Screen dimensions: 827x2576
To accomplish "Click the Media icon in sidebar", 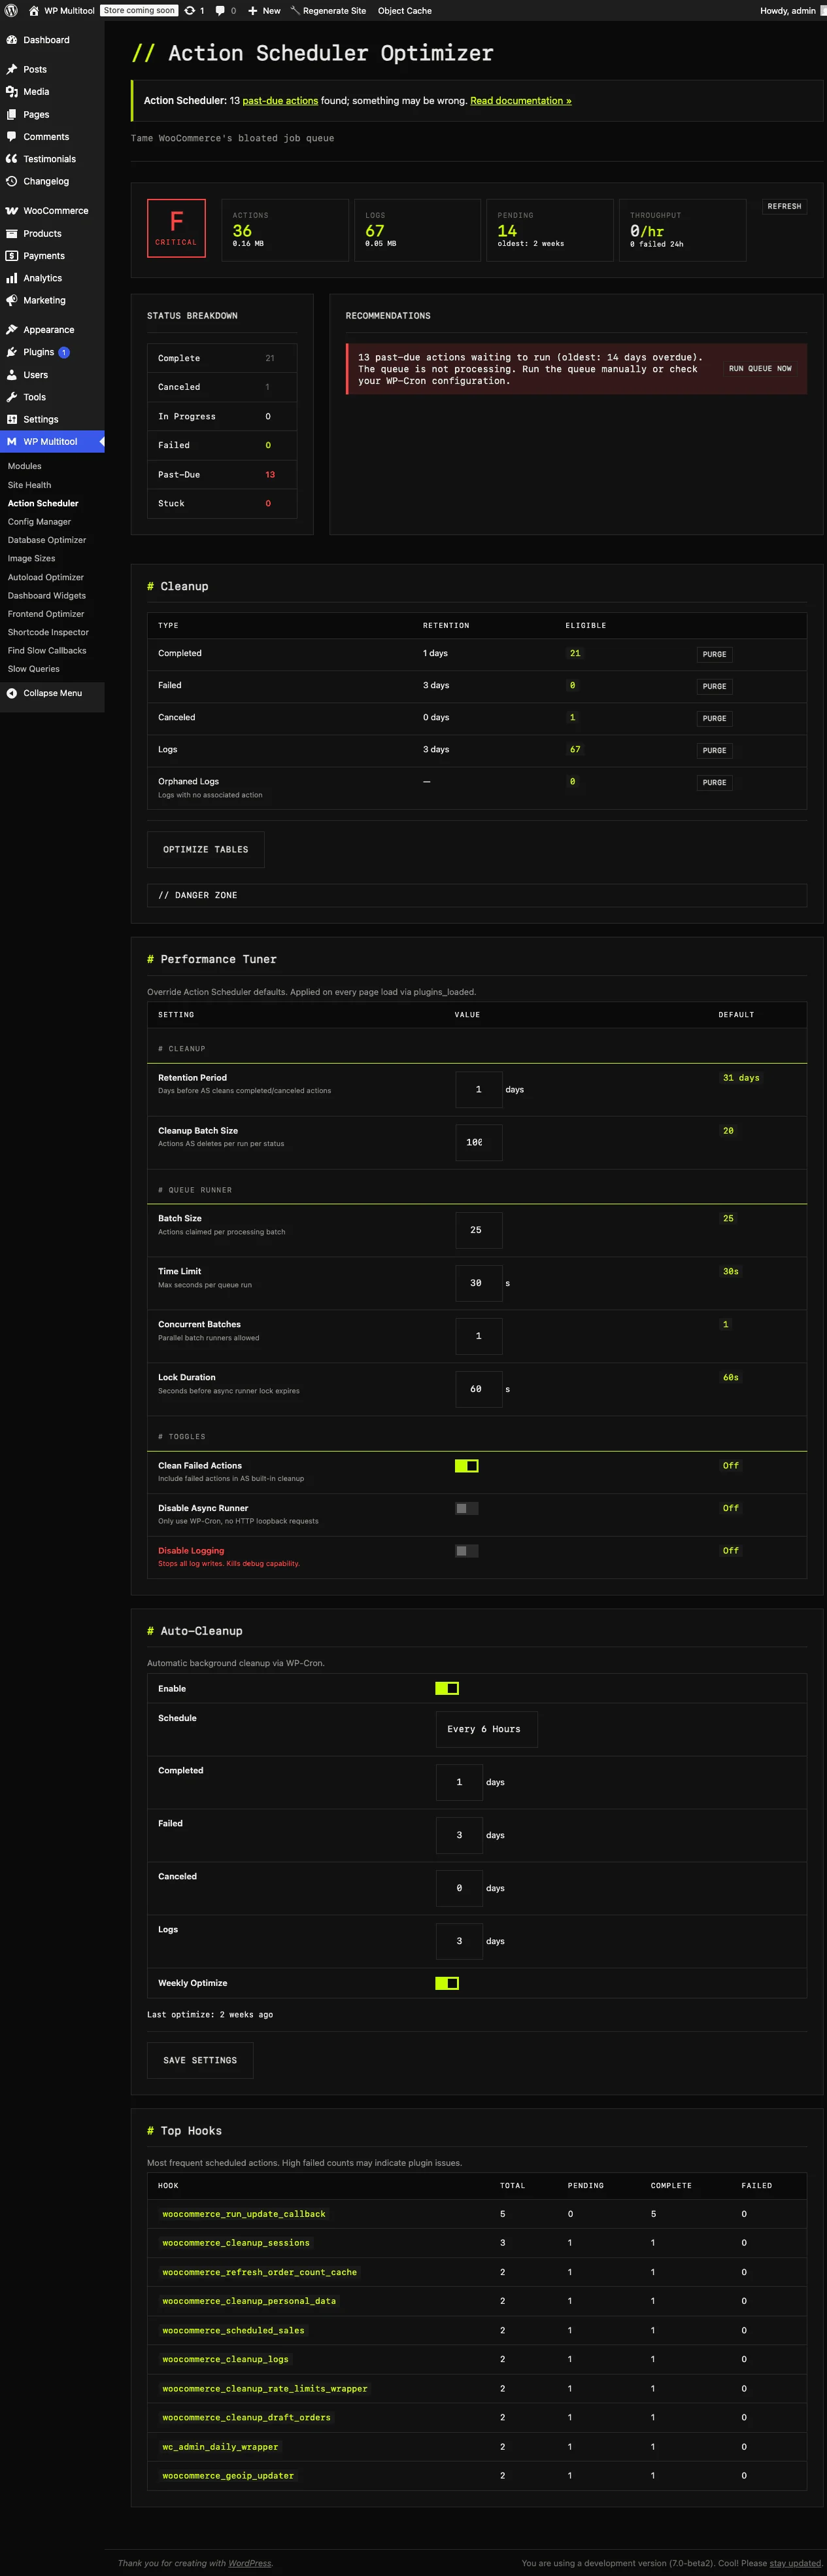I will pyautogui.click(x=12, y=91).
